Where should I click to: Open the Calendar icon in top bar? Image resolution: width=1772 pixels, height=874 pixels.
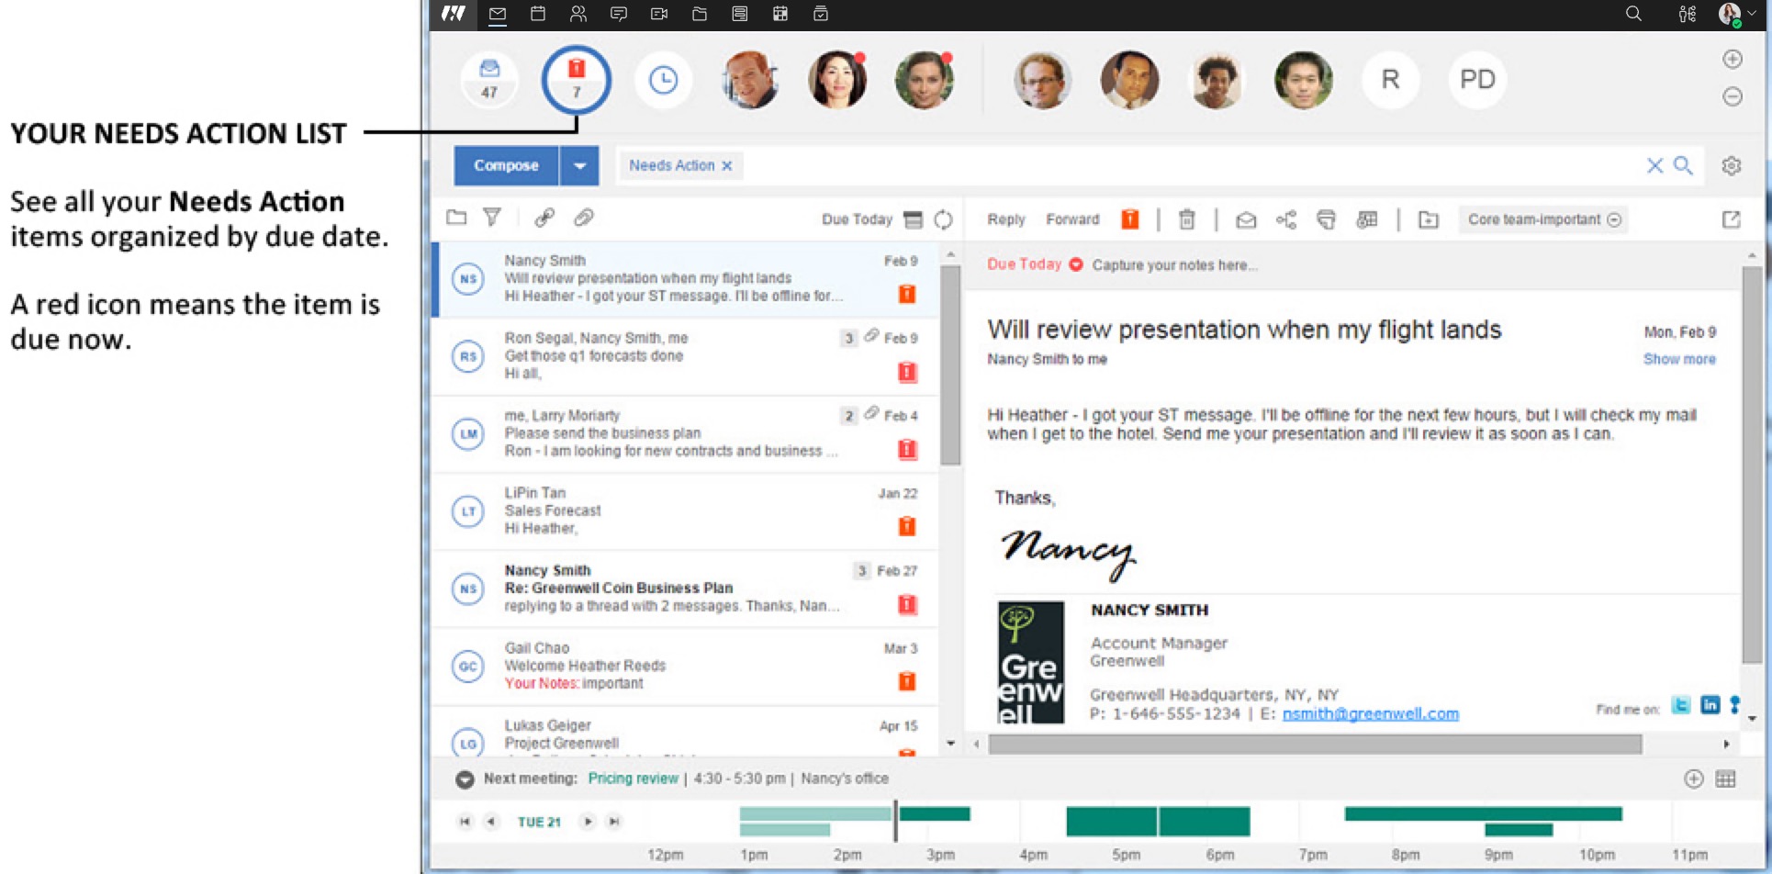pos(538,14)
